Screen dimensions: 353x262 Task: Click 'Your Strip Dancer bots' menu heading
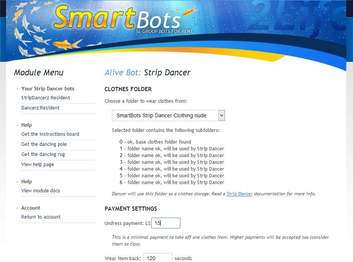coord(48,89)
